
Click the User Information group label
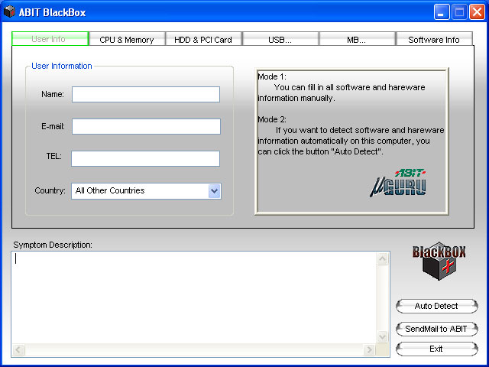point(62,67)
